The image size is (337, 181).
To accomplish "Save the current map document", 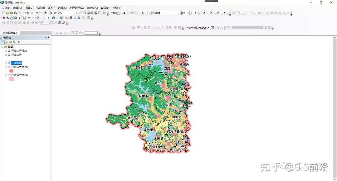I will point(11,13).
